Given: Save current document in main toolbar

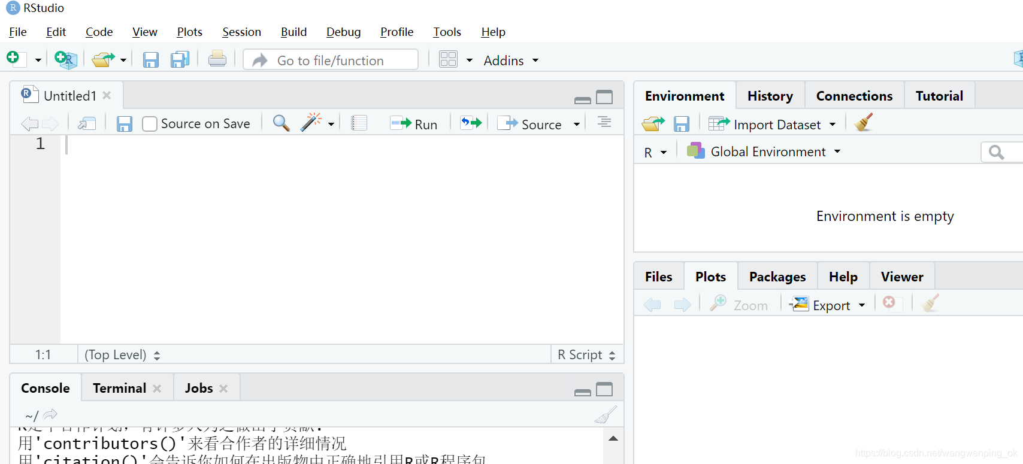Looking at the screenshot, I should point(150,60).
